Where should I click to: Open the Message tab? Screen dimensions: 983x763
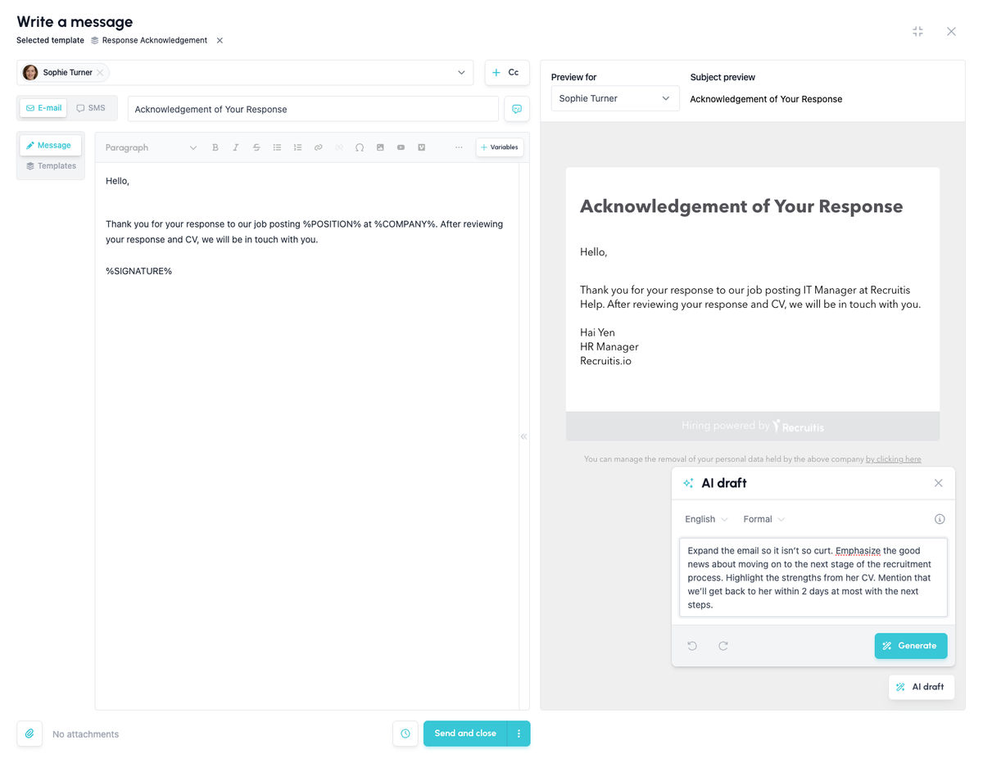(x=50, y=145)
